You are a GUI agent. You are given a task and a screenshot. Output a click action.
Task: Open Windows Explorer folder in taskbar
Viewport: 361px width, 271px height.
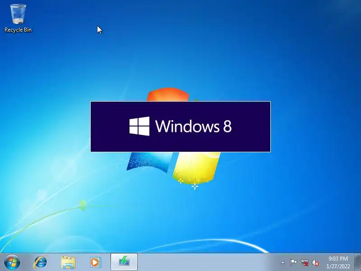click(68, 262)
